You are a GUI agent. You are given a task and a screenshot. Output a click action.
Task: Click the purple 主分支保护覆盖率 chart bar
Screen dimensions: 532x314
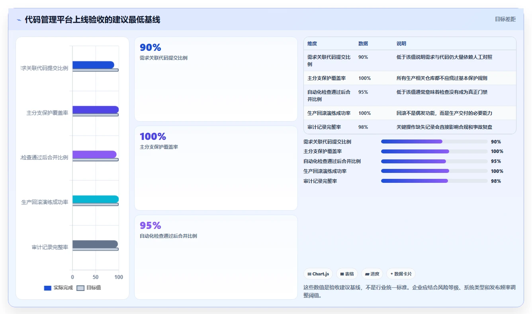point(96,110)
